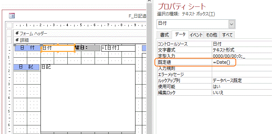272x134 pixels.
Task: Select the 詳細 section bar
Action: click(x=80, y=40)
